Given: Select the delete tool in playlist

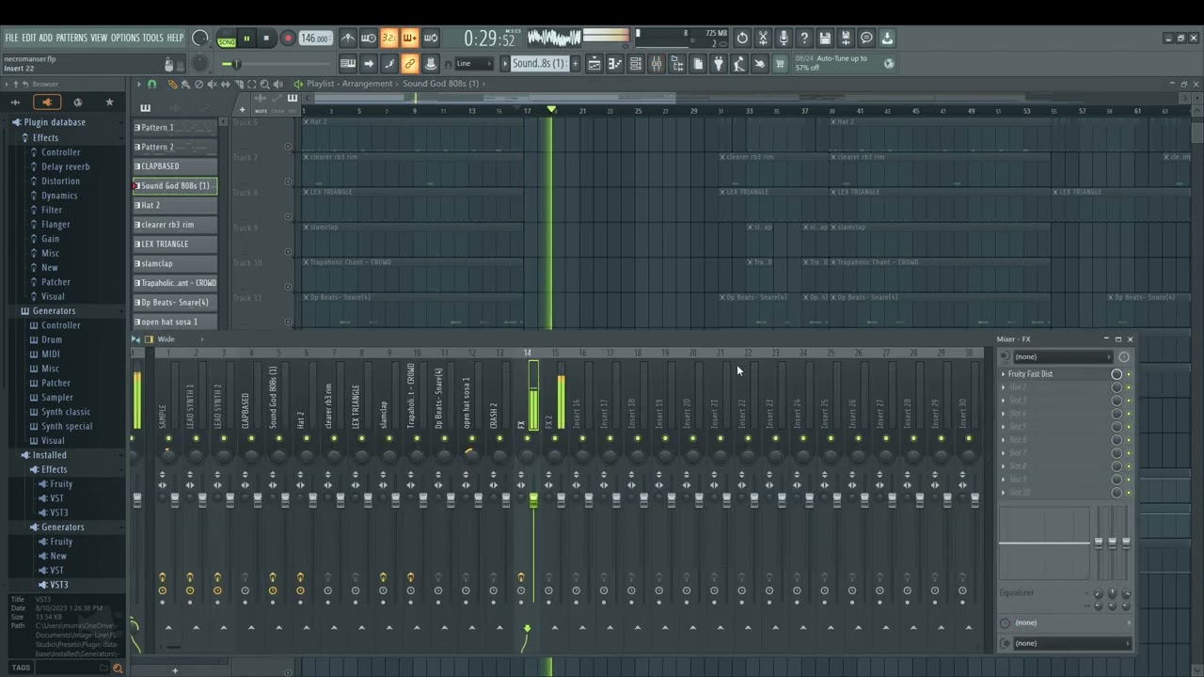Looking at the screenshot, I should pyautogui.click(x=198, y=85).
